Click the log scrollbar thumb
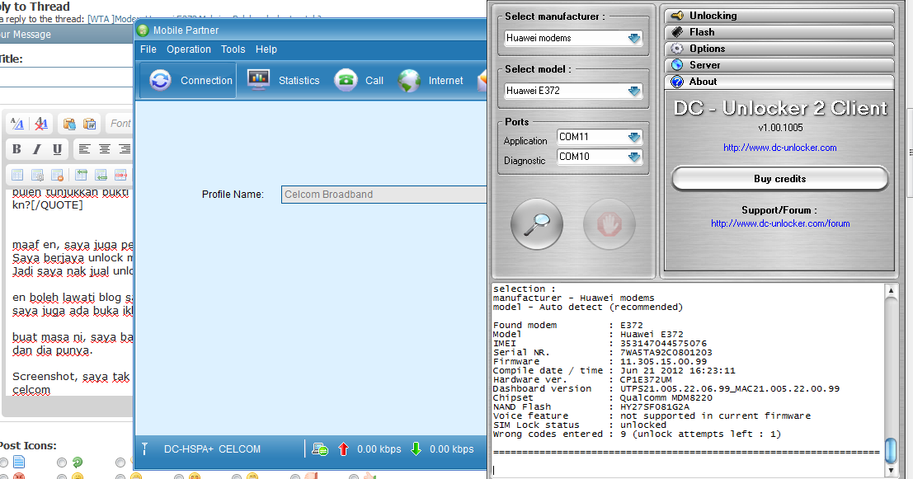The height and width of the screenshot is (479, 913). click(891, 449)
